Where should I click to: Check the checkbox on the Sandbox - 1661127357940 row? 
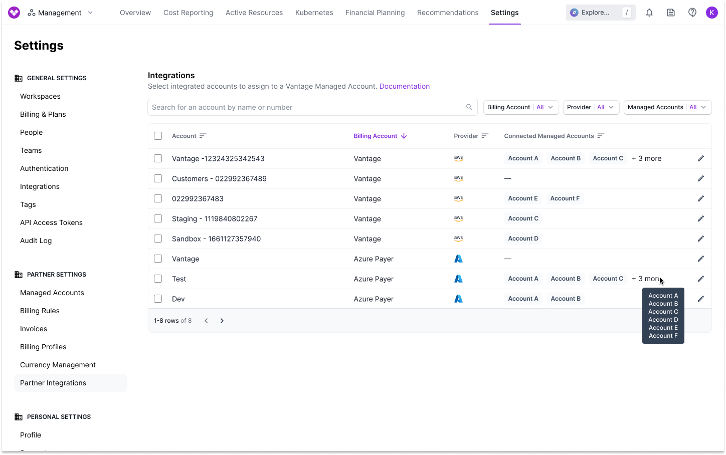[158, 239]
